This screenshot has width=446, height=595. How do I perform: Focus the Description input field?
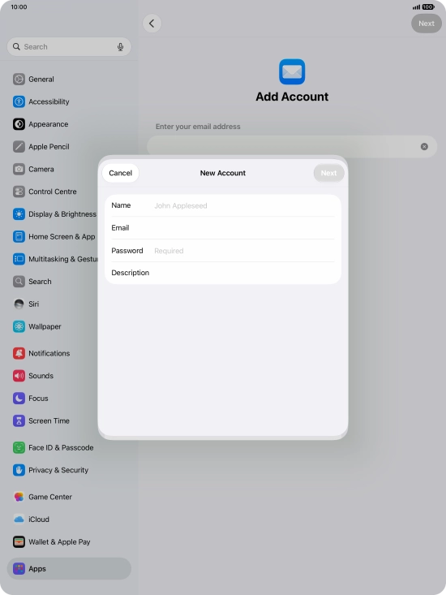pyautogui.click(x=223, y=273)
